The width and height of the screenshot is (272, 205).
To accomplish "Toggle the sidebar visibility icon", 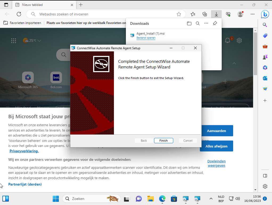I will (265, 176).
